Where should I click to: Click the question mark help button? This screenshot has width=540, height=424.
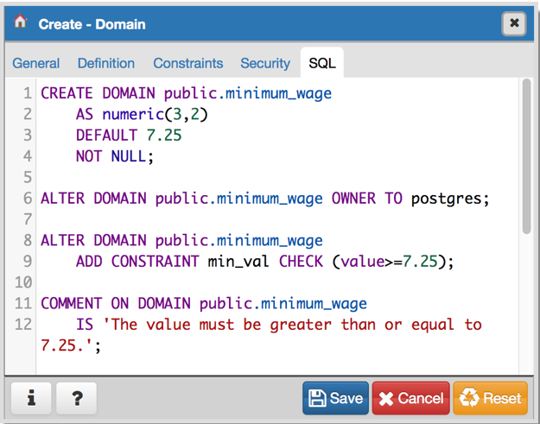[x=76, y=398]
